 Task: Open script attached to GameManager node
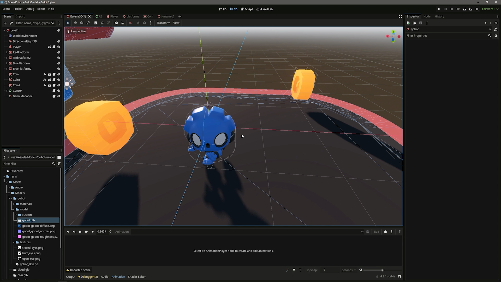[x=54, y=96]
